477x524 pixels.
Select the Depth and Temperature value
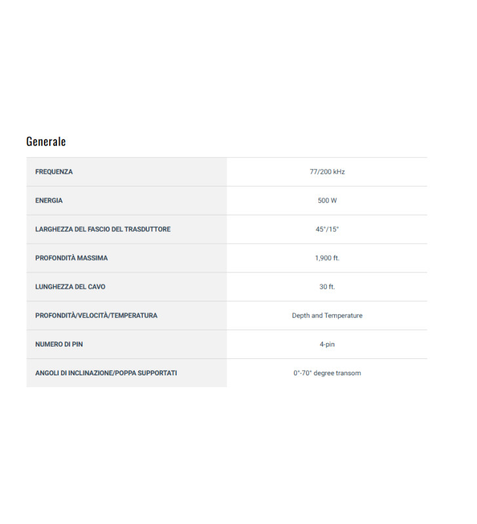[327, 316]
